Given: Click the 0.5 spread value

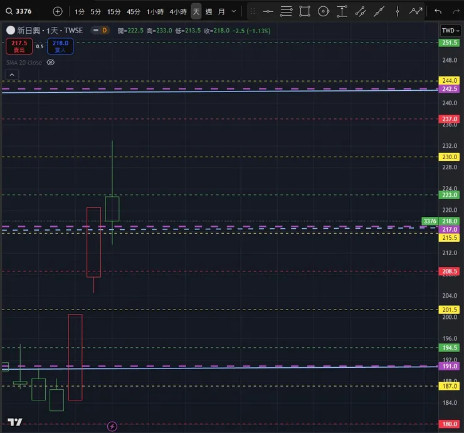Looking at the screenshot, I should tap(40, 46).
